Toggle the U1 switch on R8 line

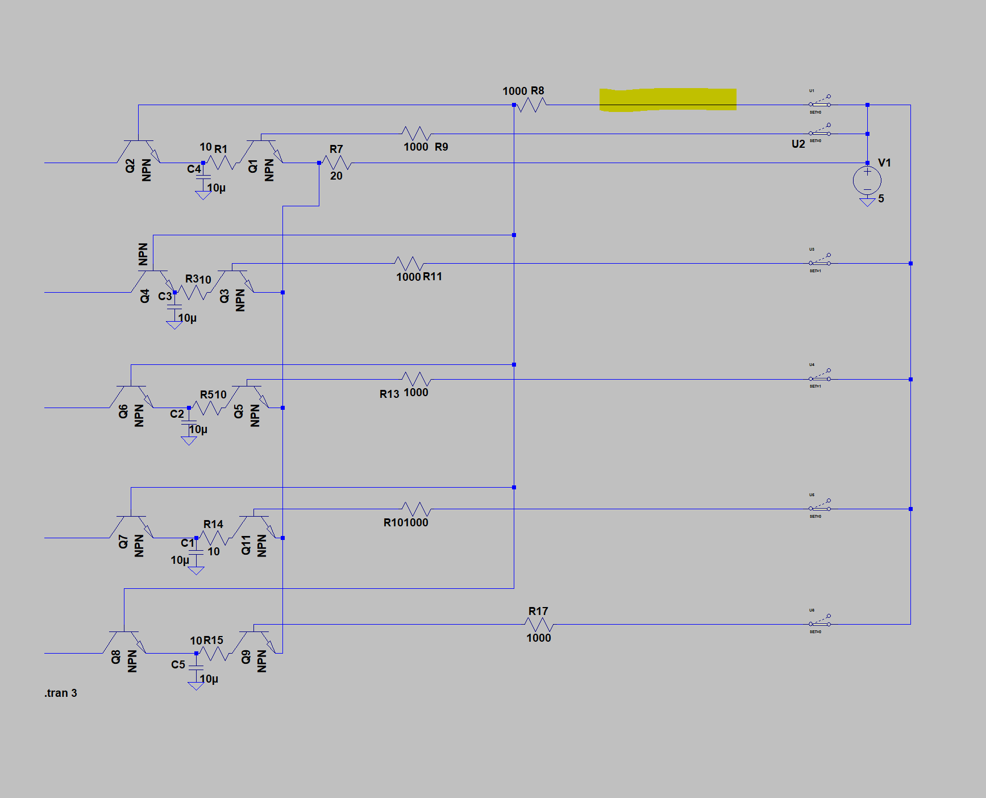pyautogui.click(x=819, y=102)
